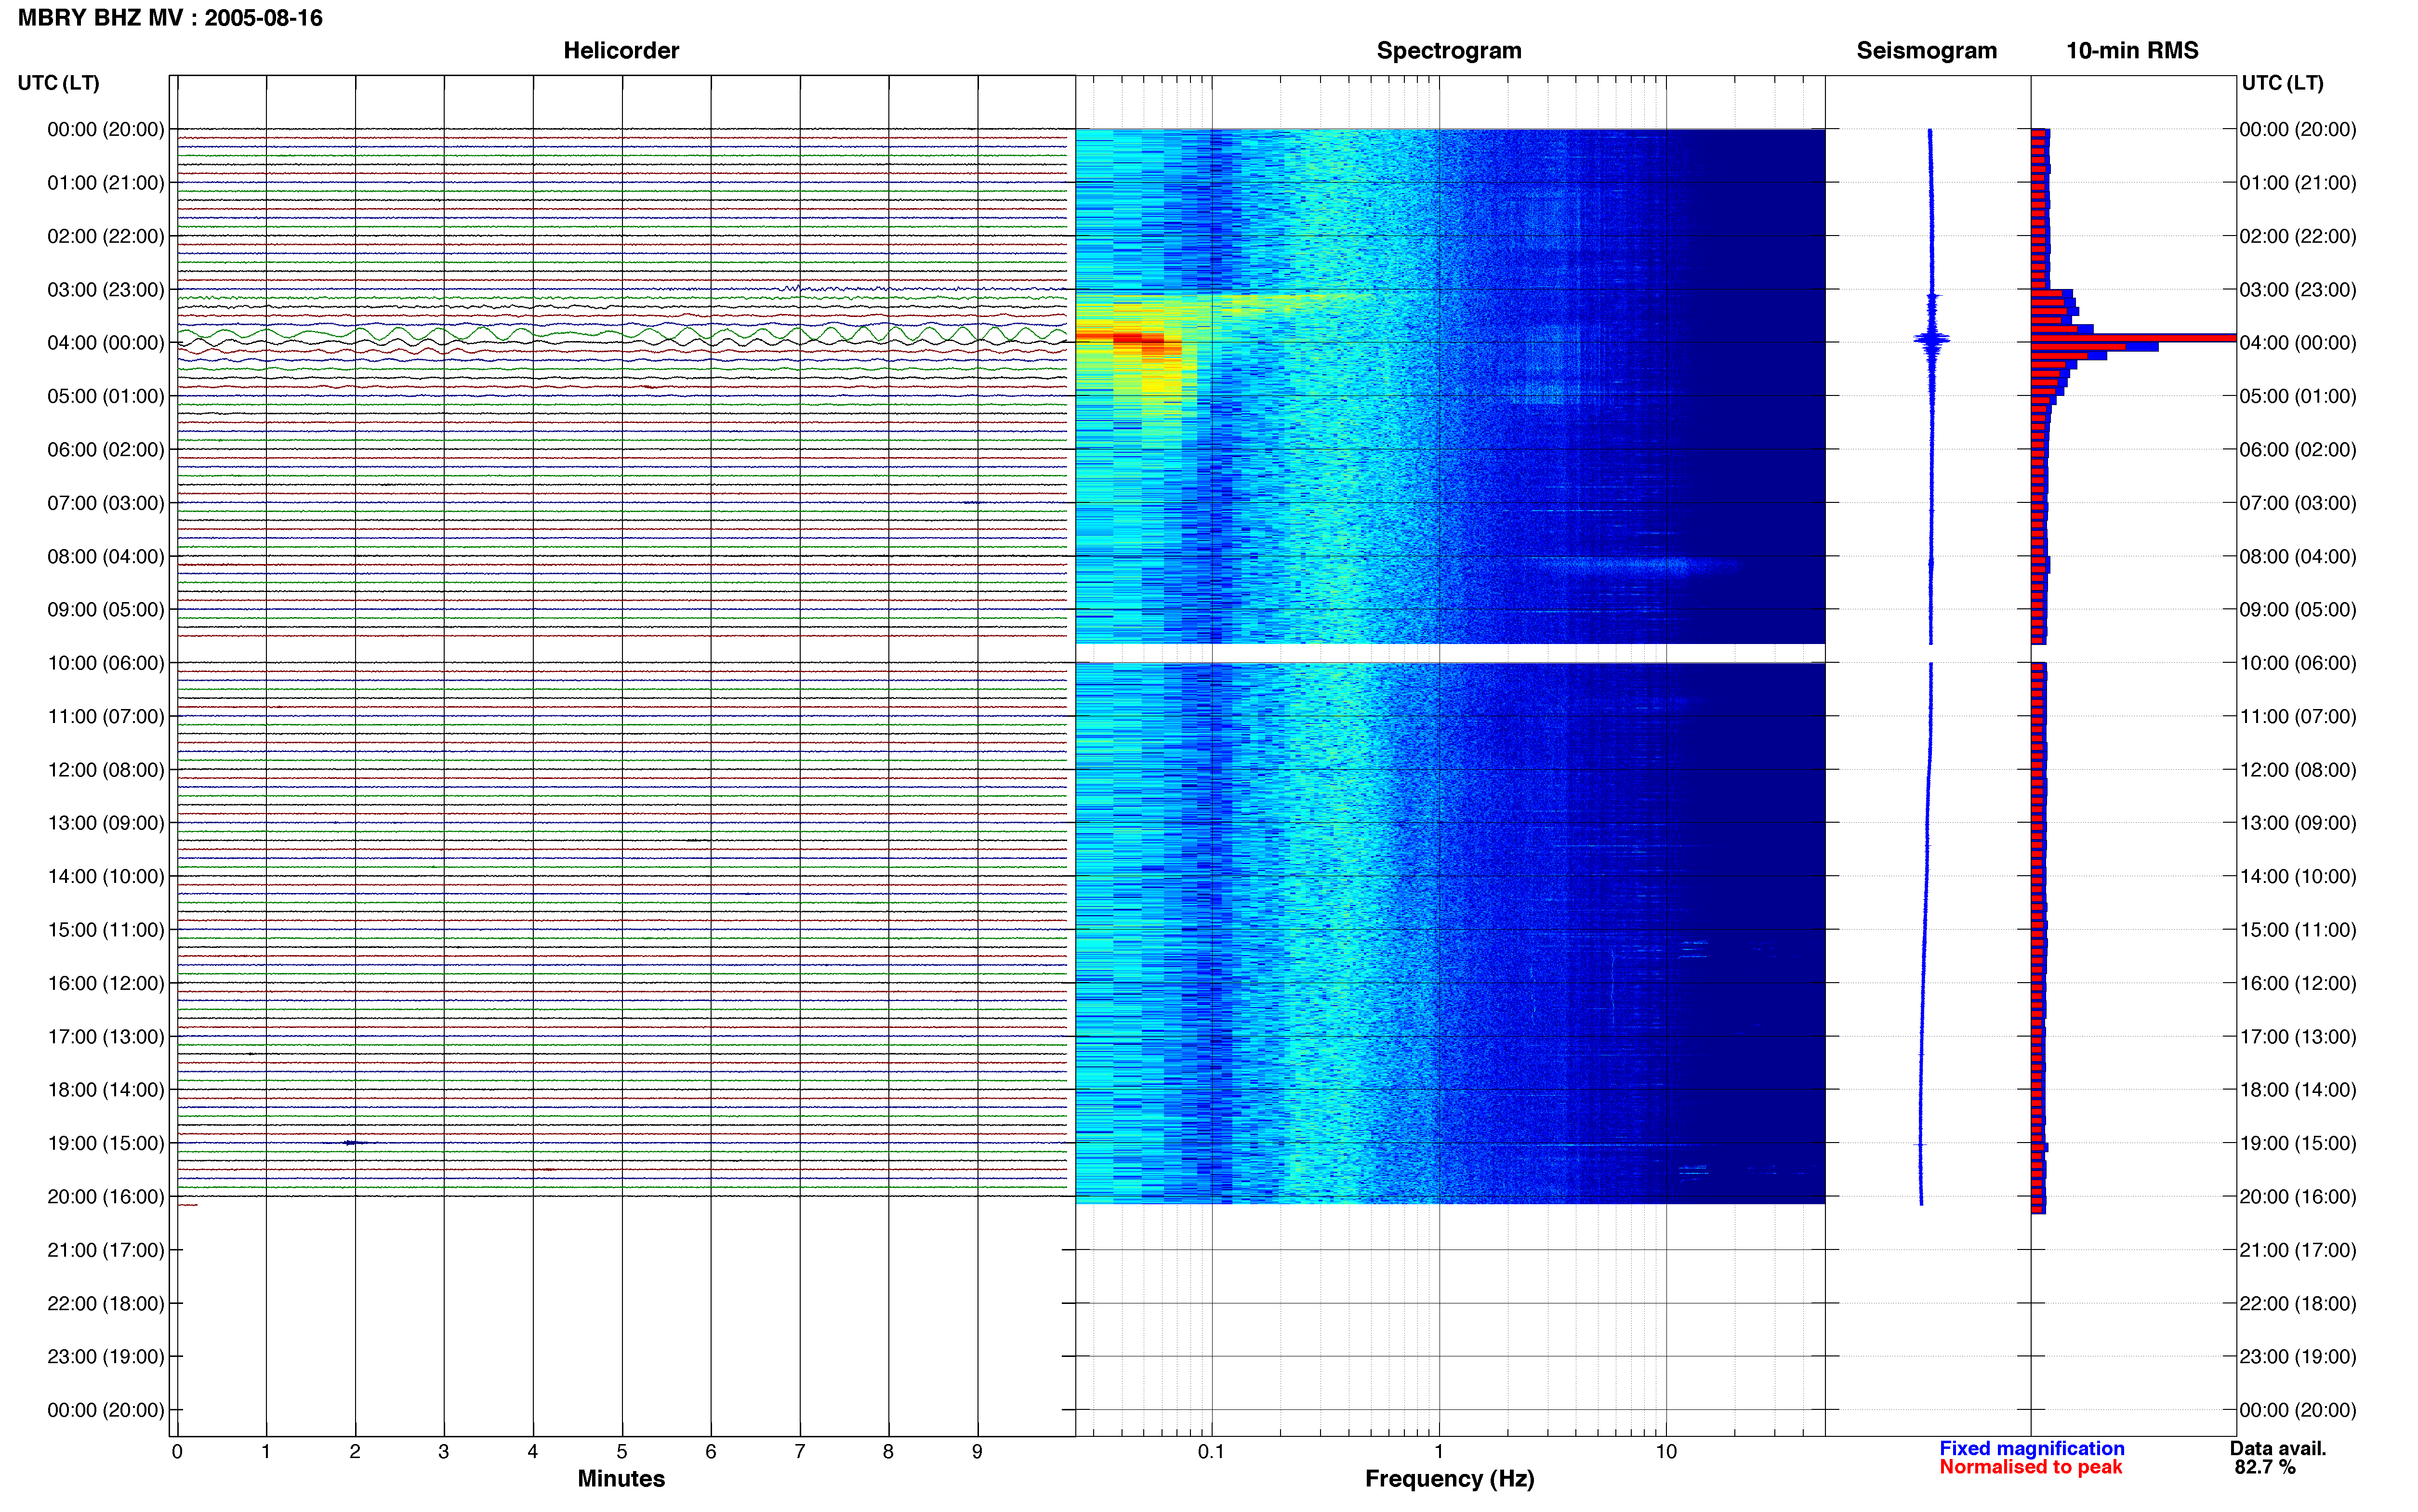Click the Data avail. label

(2277, 1448)
